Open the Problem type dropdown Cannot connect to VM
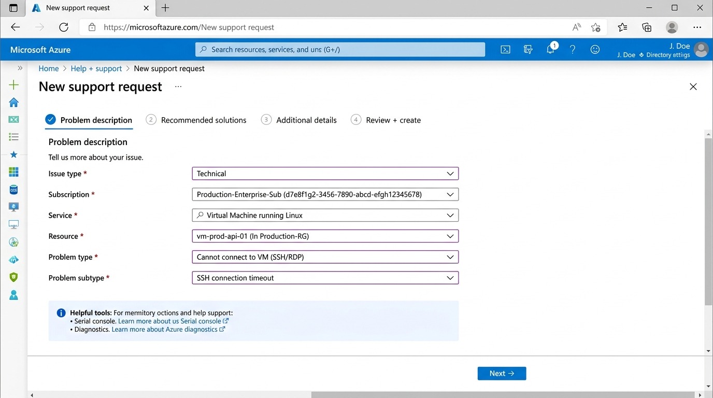Viewport: 713px width, 398px height. tap(325, 257)
